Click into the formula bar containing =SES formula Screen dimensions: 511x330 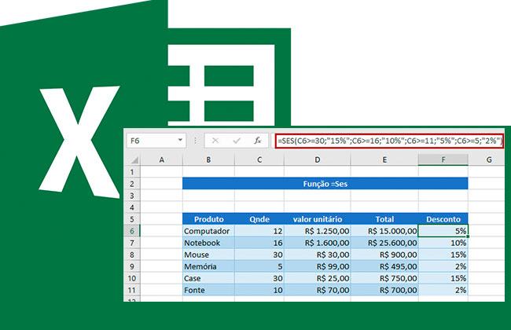tap(389, 141)
